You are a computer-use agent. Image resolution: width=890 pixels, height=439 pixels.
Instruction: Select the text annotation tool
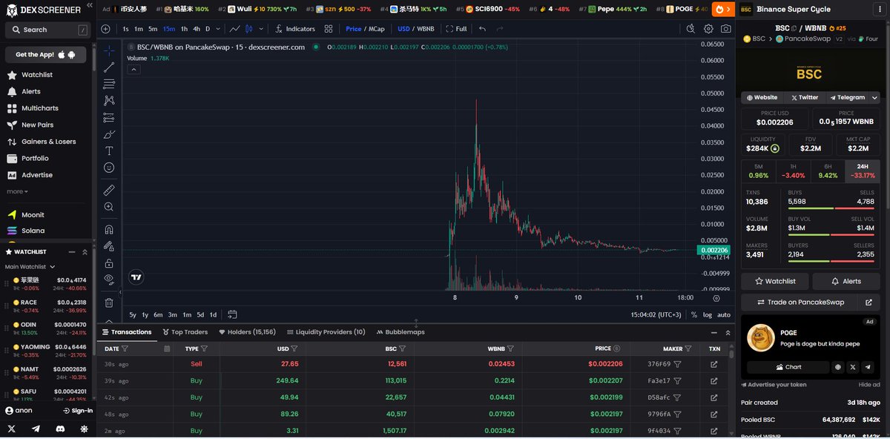pos(109,151)
